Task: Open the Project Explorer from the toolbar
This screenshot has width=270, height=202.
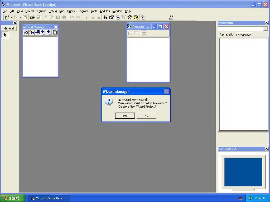Action: [x=105, y=17]
